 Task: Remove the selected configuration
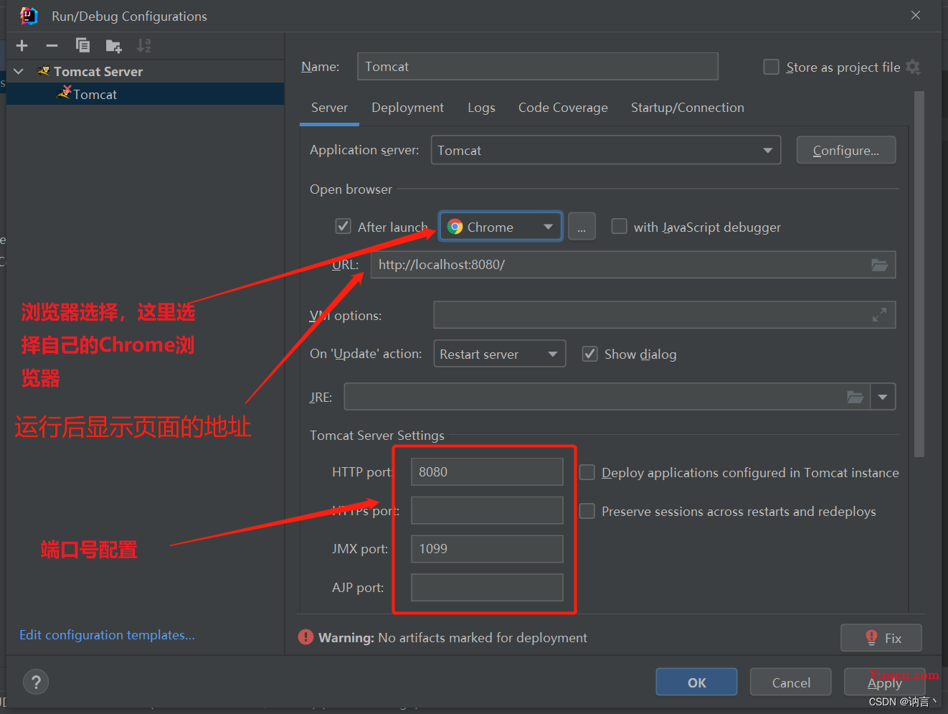click(x=52, y=46)
